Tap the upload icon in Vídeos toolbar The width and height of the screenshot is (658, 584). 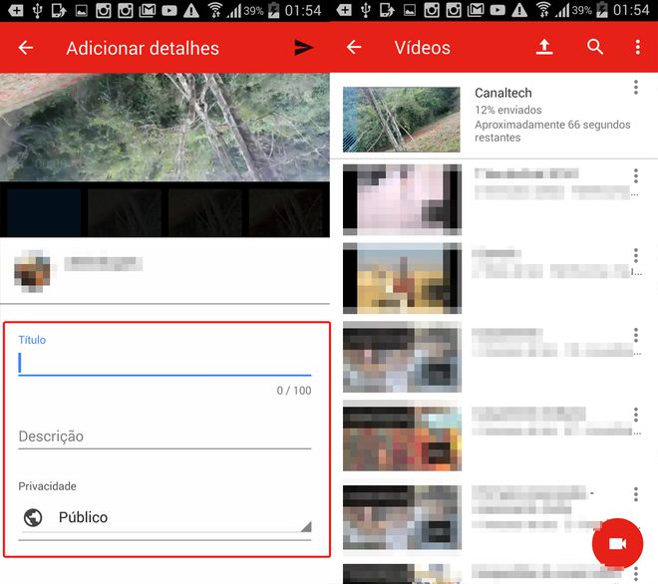[x=544, y=47]
